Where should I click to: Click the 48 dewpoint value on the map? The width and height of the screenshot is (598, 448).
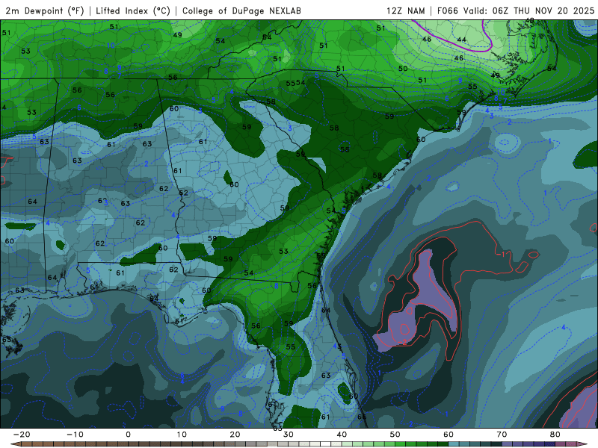(529, 21)
